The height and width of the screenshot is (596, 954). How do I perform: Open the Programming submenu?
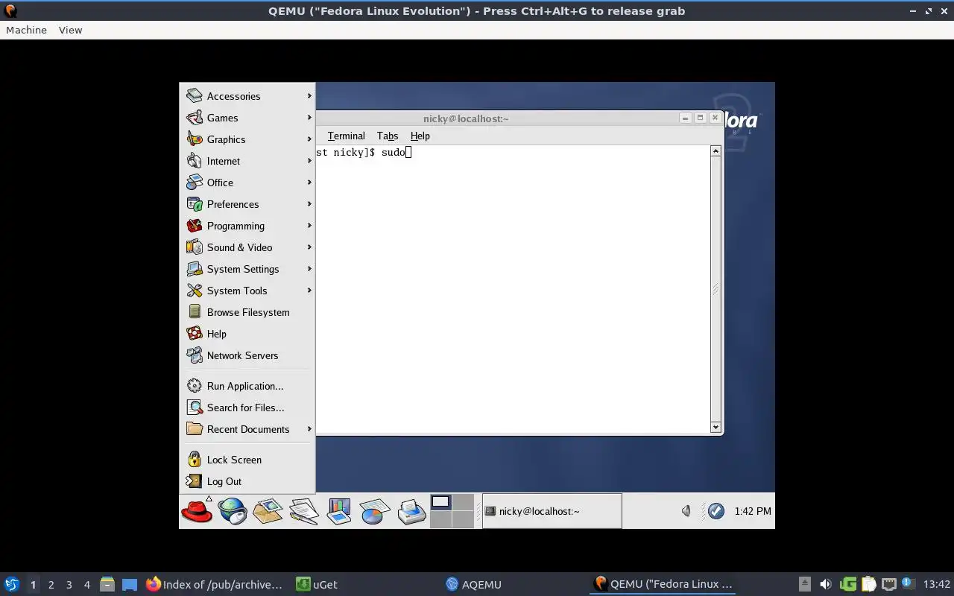pyautogui.click(x=247, y=226)
